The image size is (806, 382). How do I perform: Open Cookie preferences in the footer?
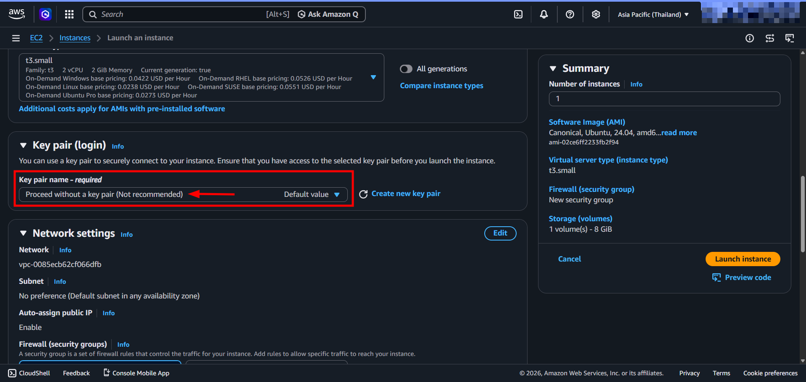point(770,373)
